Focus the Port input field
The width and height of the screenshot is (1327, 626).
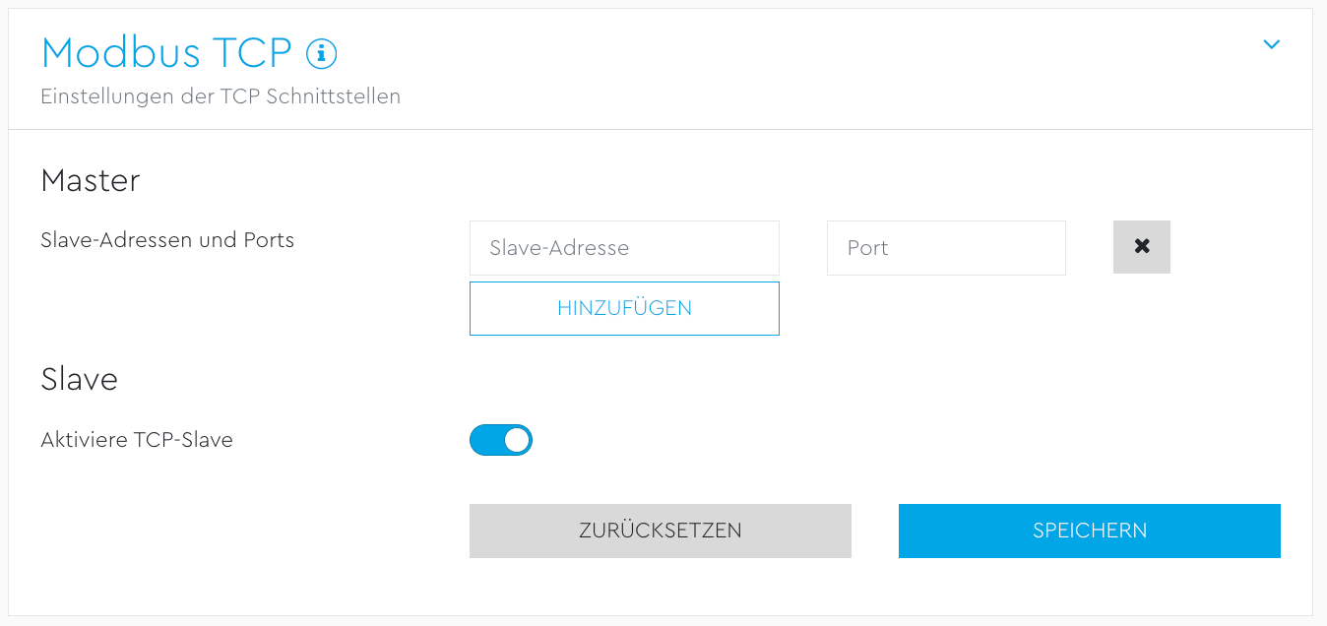coord(946,248)
